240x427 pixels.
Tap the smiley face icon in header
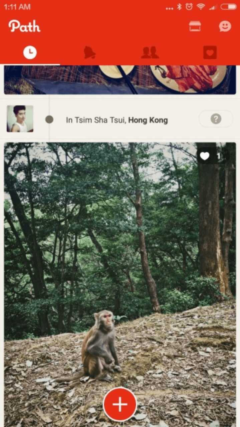coord(225,26)
